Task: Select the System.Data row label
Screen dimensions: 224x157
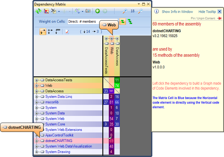Action: click(55, 113)
